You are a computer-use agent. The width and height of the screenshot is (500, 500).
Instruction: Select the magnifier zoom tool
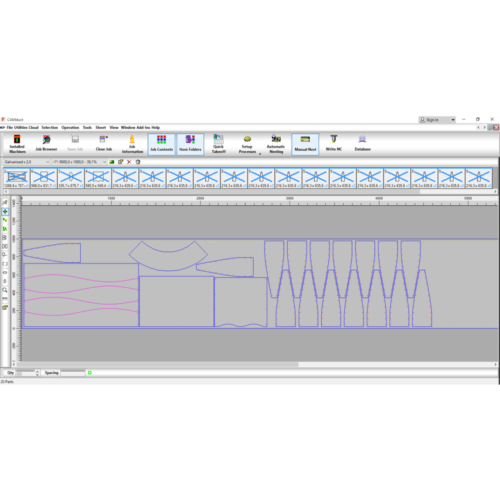(x=4, y=290)
